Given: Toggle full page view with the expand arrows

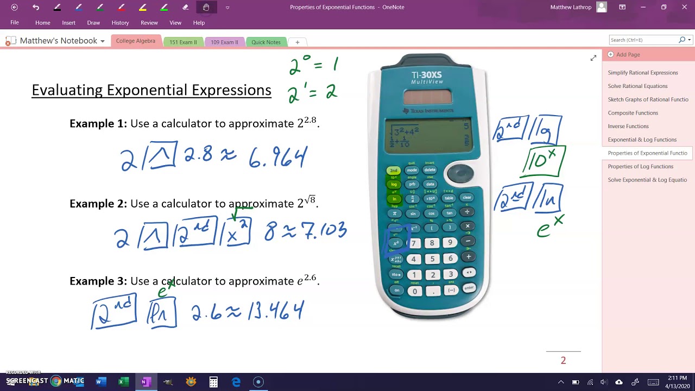Looking at the screenshot, I should coord(593,58).
